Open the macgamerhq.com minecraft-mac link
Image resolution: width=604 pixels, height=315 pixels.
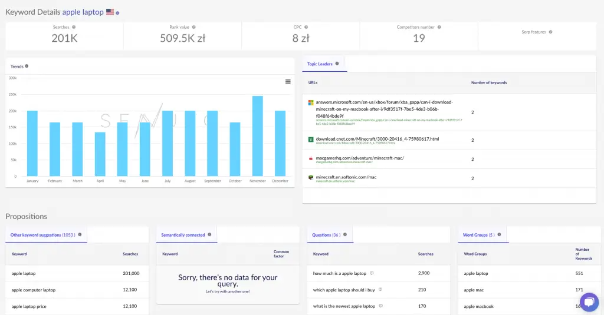point(360,158)
